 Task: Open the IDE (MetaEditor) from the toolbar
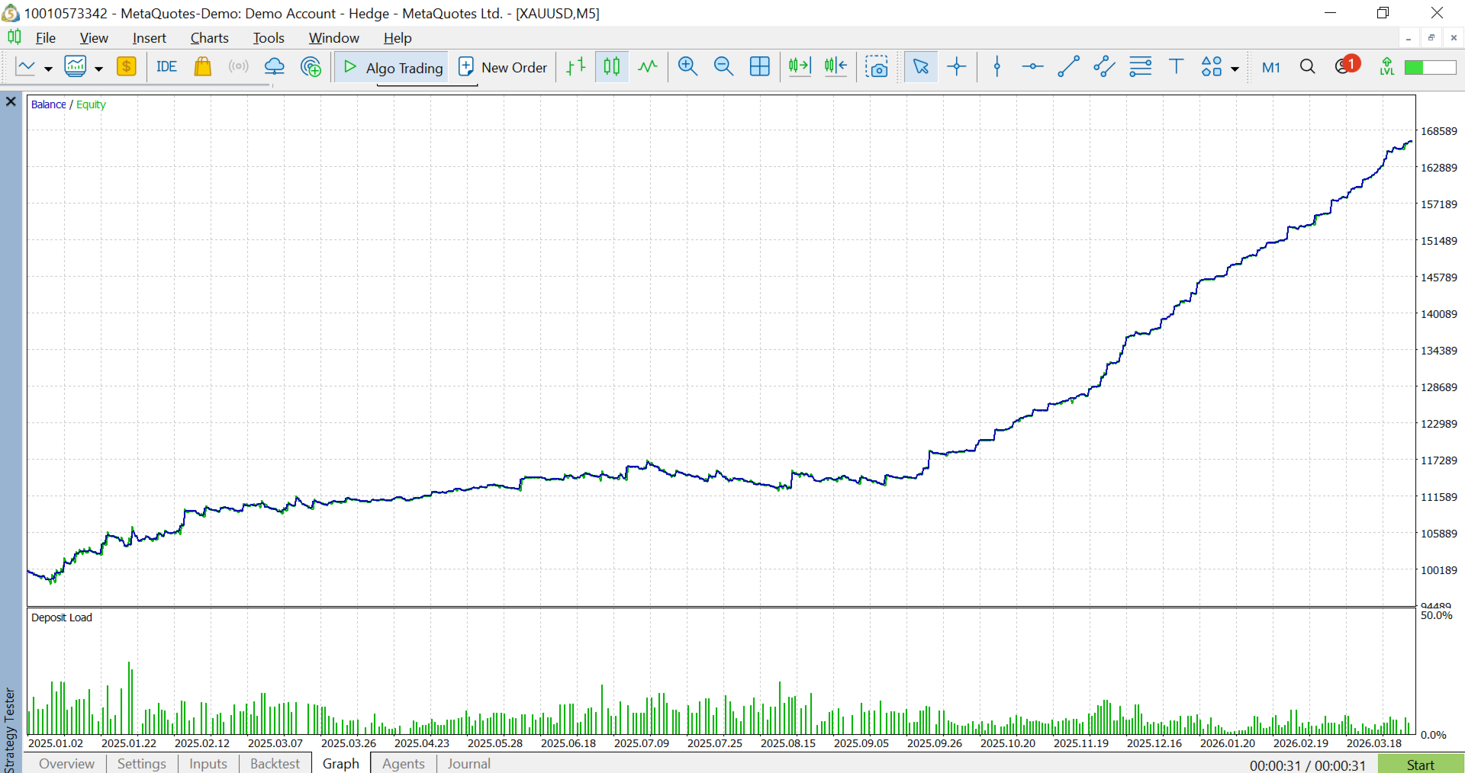point(166,67)
